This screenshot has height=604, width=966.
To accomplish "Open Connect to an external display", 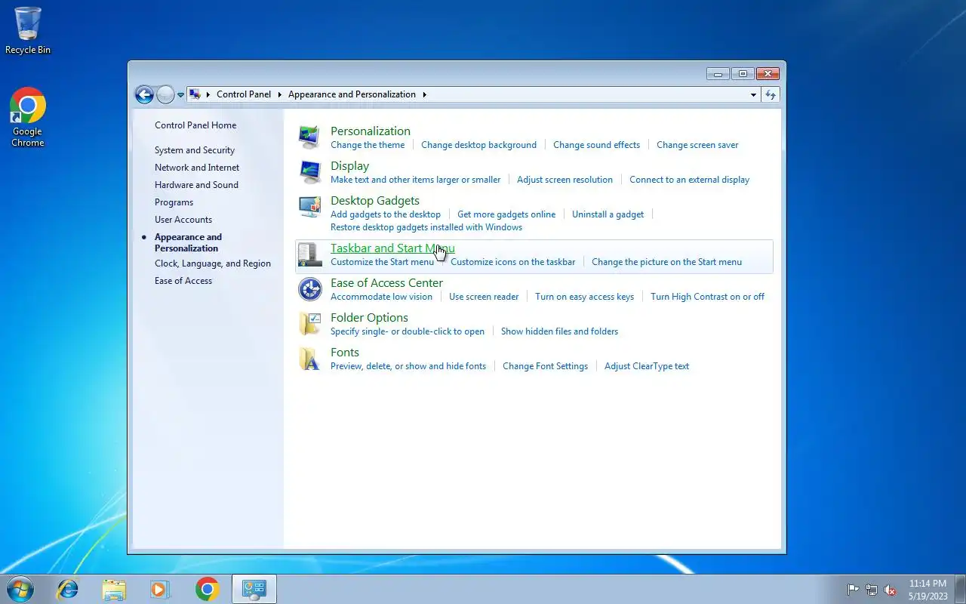I will click(x=689, y=180).
